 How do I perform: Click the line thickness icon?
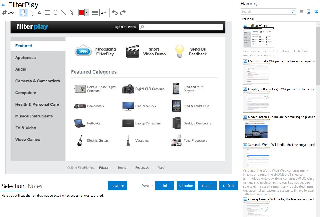95,13
